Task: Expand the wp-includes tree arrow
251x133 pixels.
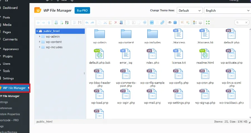Action: pyautogui.click(x=40, y=47)
